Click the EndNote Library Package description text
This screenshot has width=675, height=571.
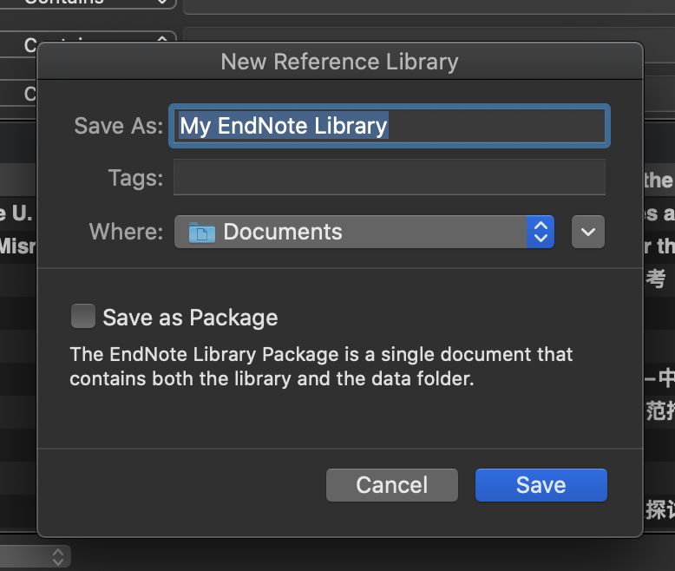tap(321, 366)
